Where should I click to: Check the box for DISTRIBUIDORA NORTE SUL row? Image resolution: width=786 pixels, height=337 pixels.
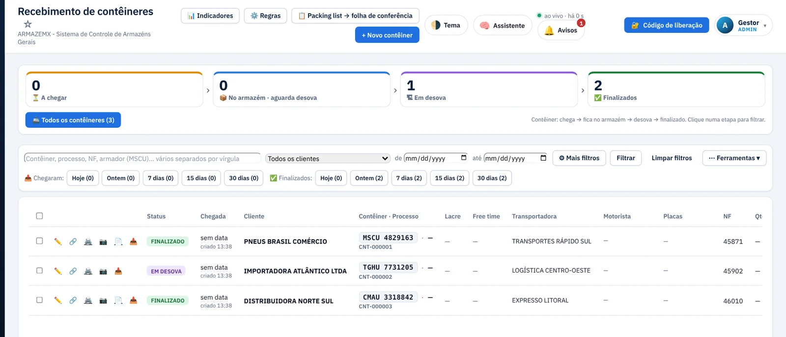tap(39, 300)
